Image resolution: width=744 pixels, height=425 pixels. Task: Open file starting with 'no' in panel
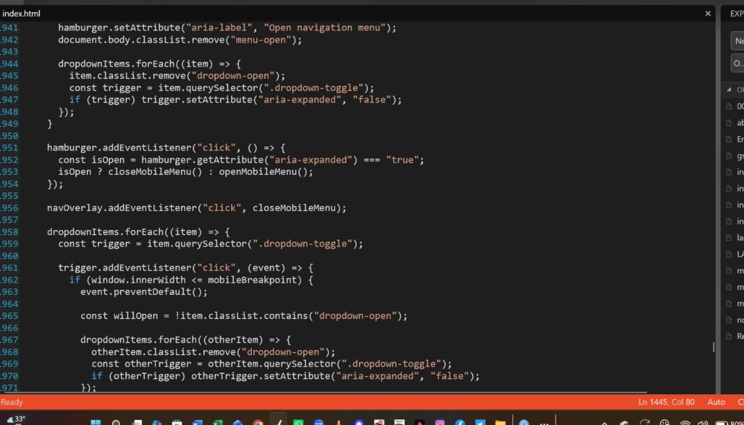coord(736,320)
